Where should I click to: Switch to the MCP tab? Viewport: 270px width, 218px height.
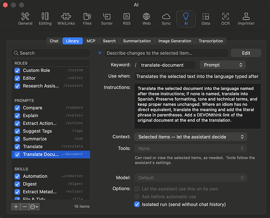coord(91,41)
